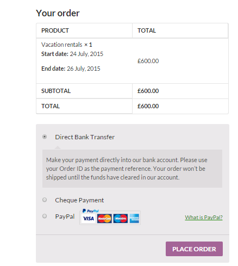Click the American Express card icon
Screen dimensions: 238x266
(x=134, y=219)
